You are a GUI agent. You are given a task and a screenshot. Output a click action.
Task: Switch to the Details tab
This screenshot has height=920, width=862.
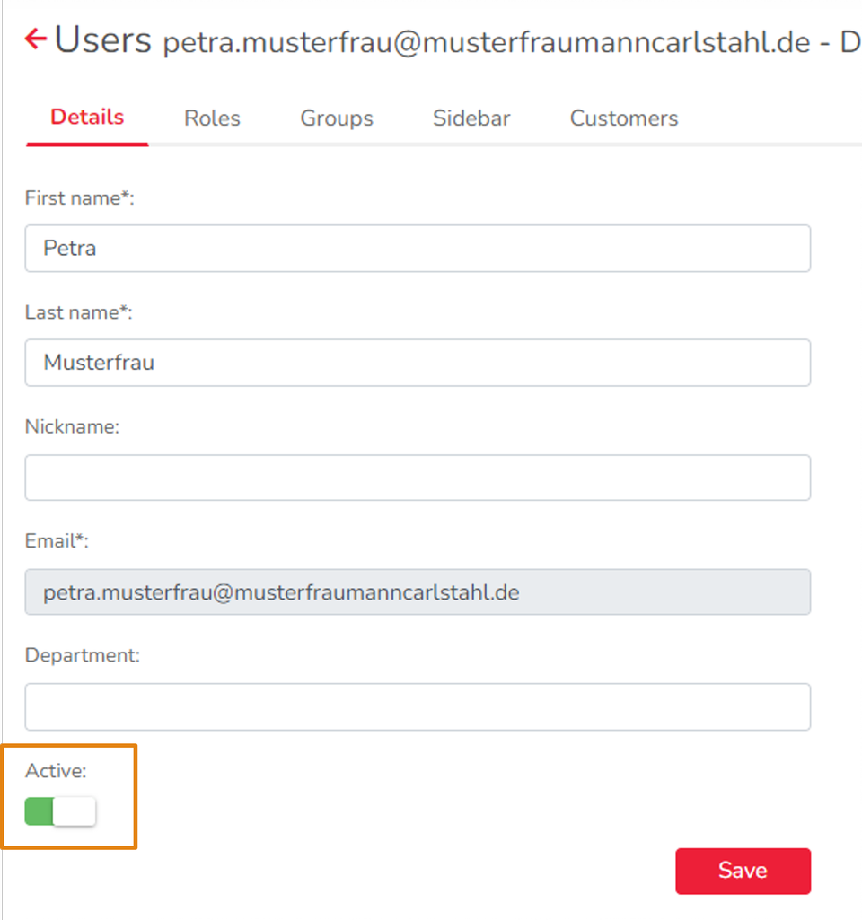[87, 118]
